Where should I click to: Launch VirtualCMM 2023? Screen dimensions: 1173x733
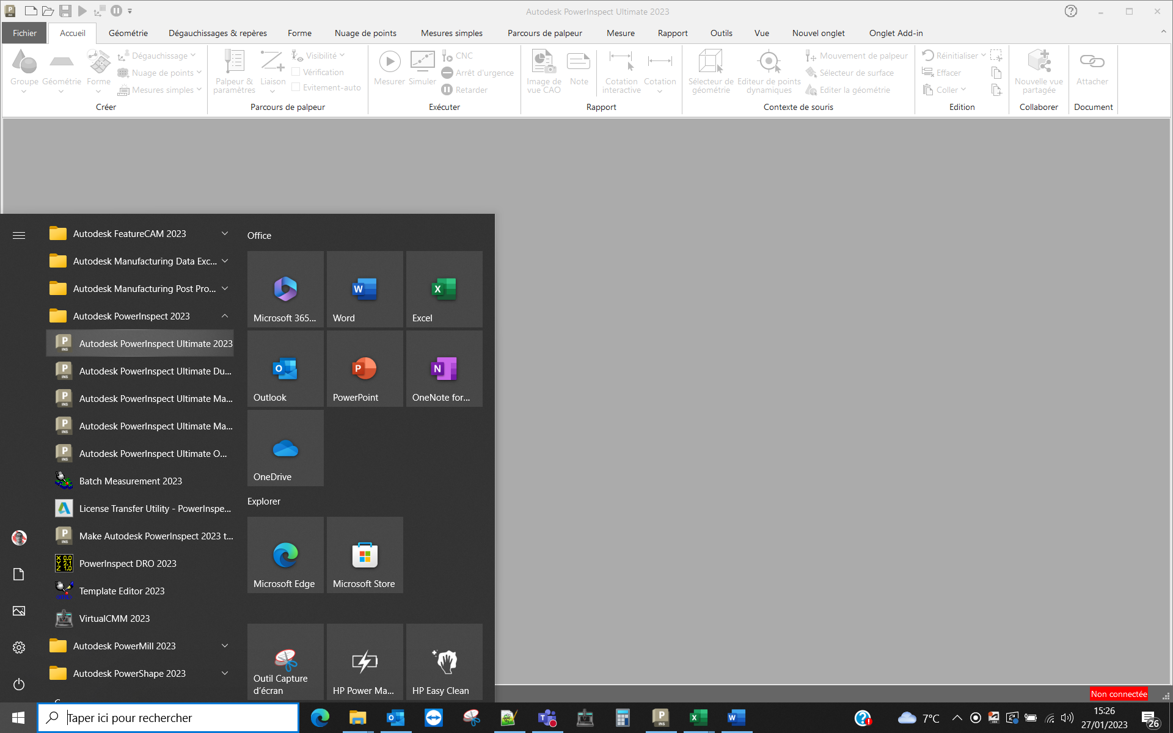(140, 619)
